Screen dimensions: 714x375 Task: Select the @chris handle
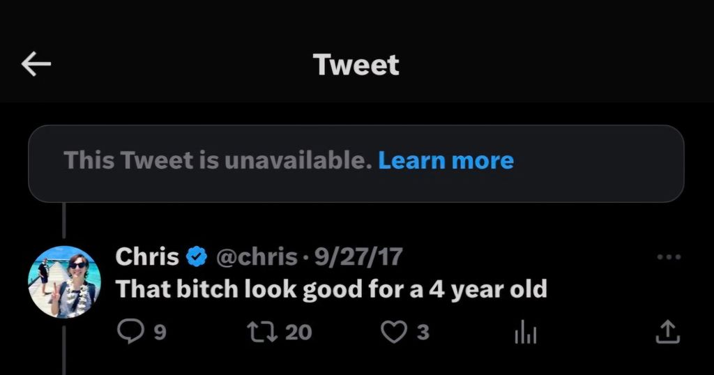(257, 257)
